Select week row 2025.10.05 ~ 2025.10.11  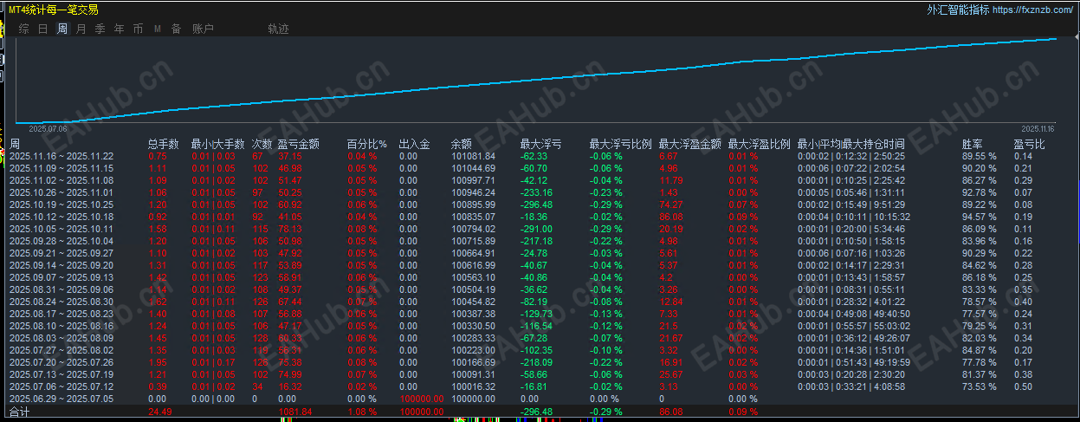click(x=61, y=229)
